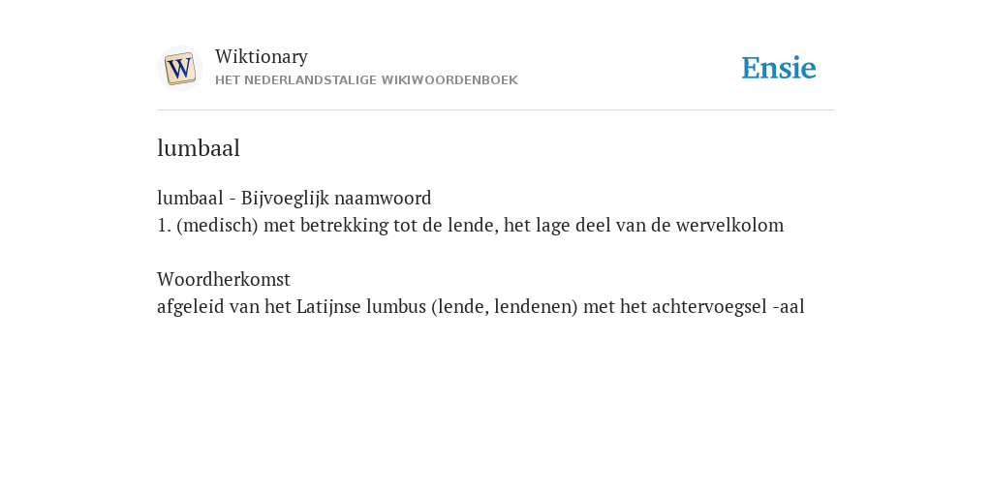Click the lumbaal headword heading
The height and width of the screenshot is (496, 992).
[x=199, y=148]
